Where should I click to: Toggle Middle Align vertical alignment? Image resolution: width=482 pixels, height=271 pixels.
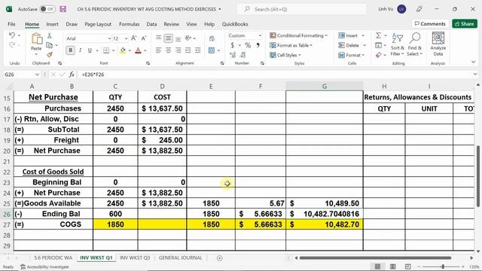(x=168, y=38)
